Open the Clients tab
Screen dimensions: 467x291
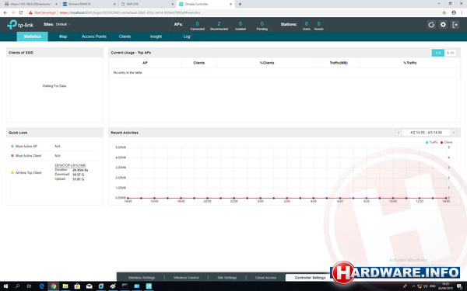[125, 36]
